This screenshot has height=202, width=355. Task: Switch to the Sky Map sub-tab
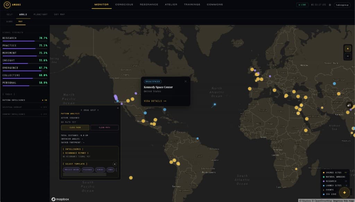pos(59,15)
